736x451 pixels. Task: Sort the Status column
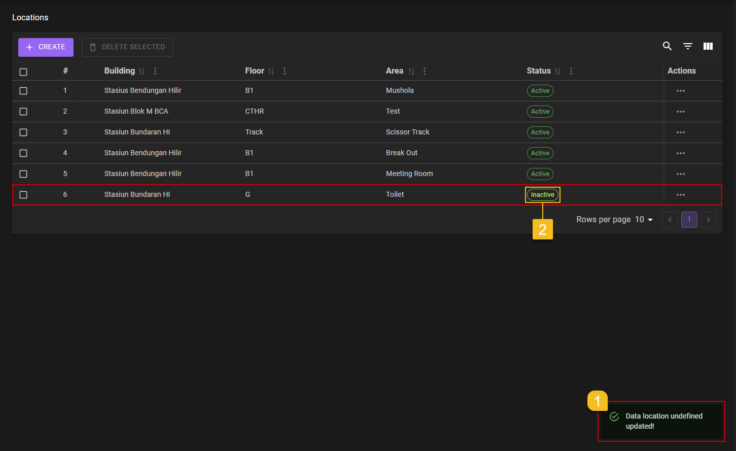click(x=557, y=71)
